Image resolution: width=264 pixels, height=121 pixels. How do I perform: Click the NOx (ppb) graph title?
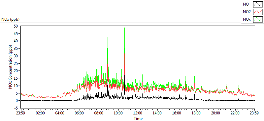(10, 19)
